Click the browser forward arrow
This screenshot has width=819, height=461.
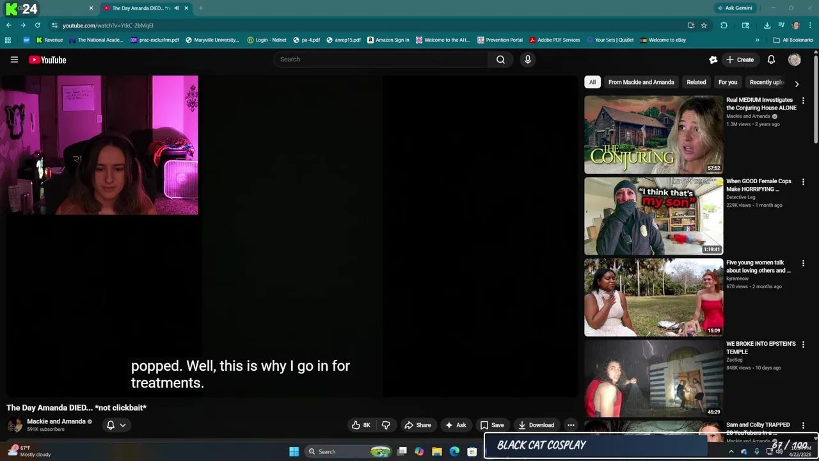click(x=23, y=25)
